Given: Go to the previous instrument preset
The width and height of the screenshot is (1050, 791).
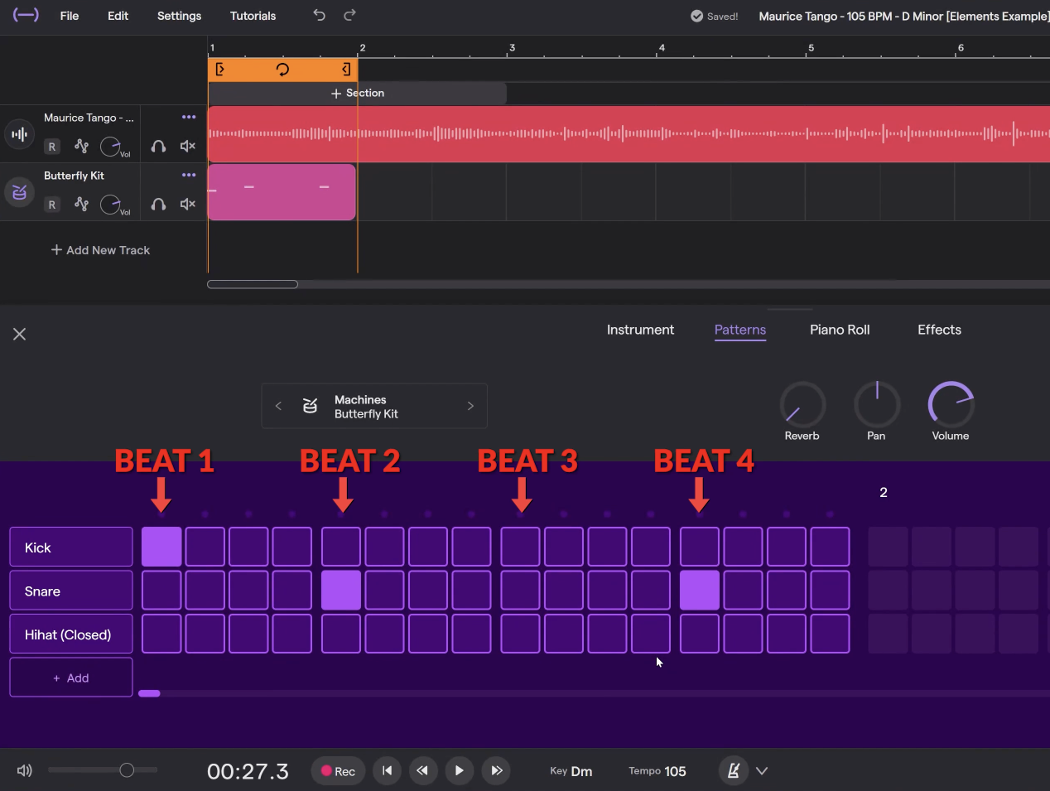Looking at the screenshot, I should click(278, 406).
